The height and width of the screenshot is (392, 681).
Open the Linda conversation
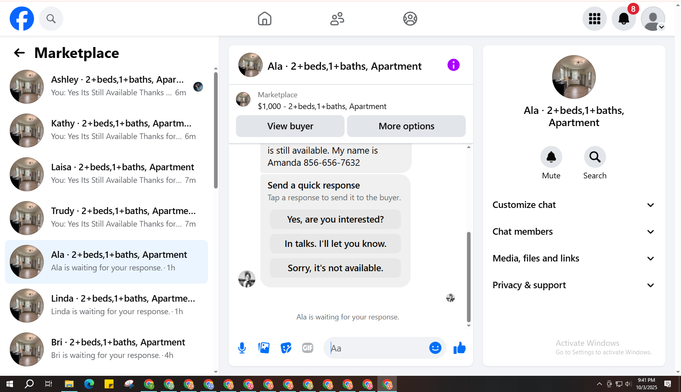(x=106, y=306)
